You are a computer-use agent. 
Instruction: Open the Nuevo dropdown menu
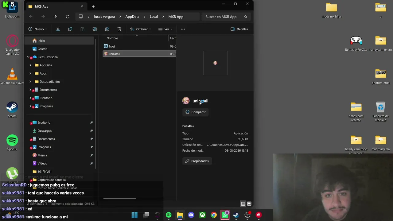pyautogui.click(x=38, y=29)
